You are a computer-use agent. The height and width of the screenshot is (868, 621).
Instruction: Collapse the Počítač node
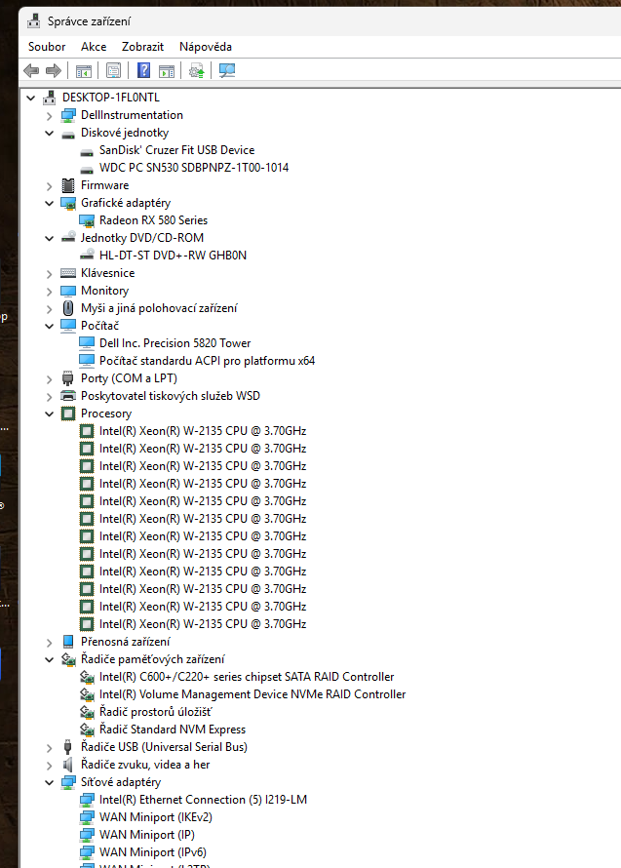coord(50,326)
